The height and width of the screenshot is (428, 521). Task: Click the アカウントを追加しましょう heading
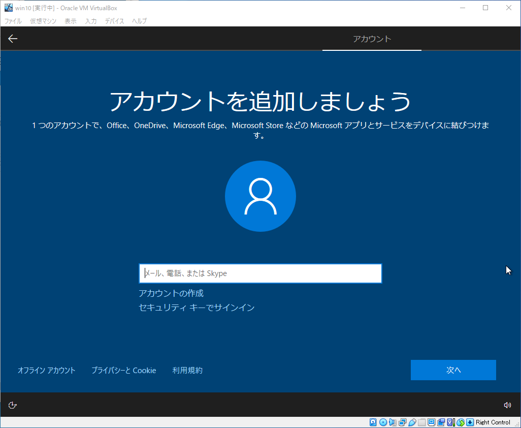coord(260,102)
